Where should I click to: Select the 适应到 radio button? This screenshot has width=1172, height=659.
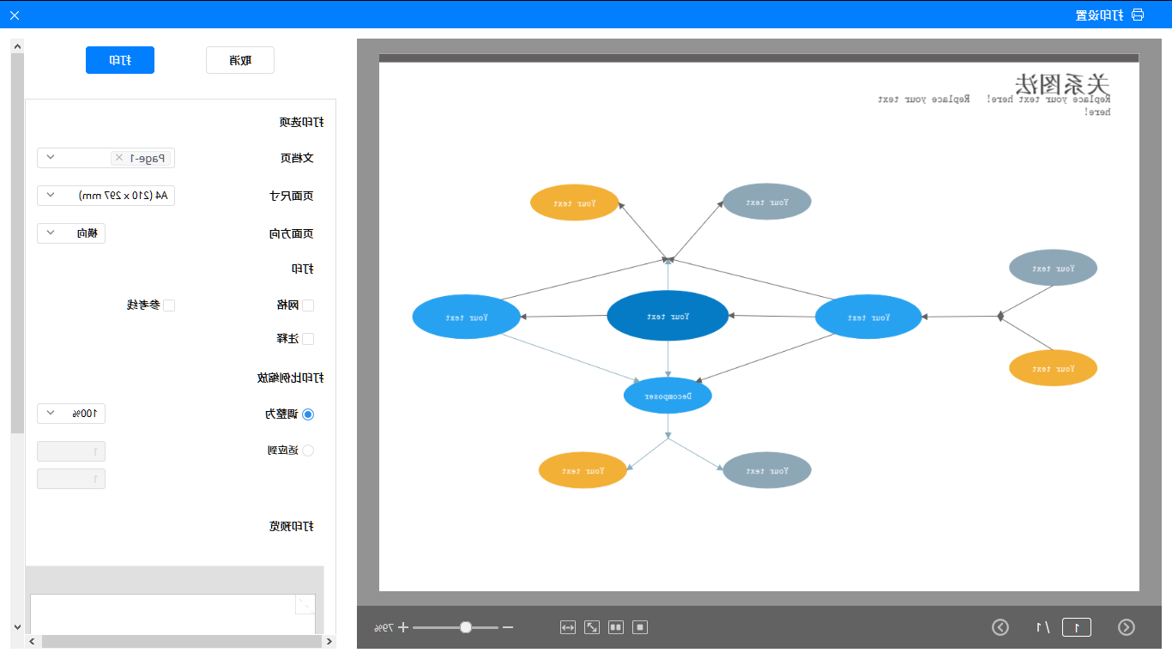pyautogui.click(x=308, y=450)
